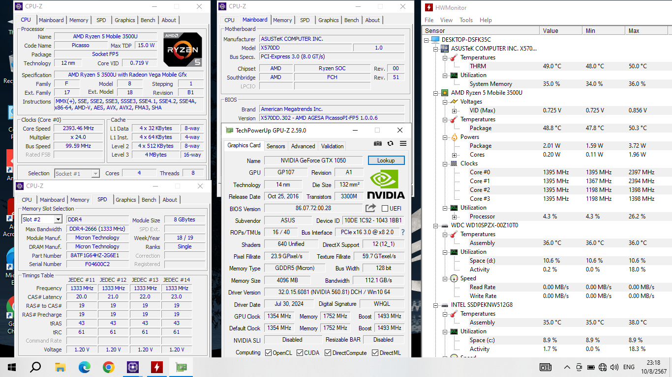Collapse the WDC WD10SPZX-00Z10T0 drive node
672x377 pixels.
click(x=436, y=225)
